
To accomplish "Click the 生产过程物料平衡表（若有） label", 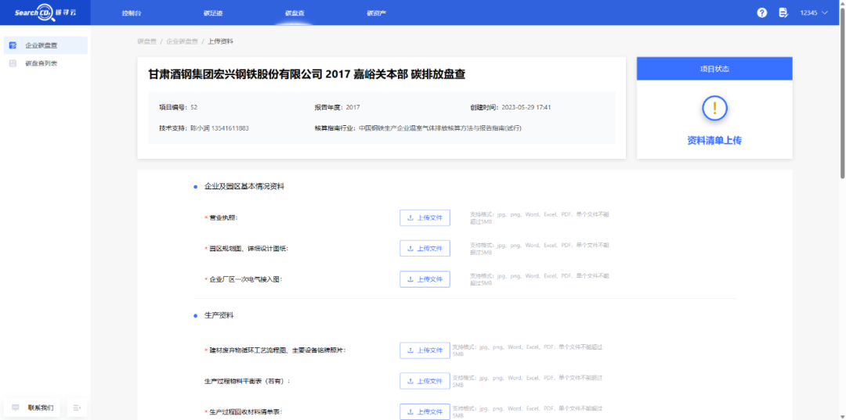I will tap(247, 381).
